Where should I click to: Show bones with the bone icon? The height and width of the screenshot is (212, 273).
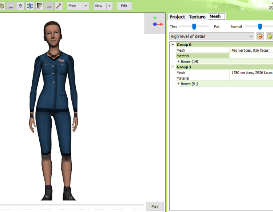coord(59,6)
